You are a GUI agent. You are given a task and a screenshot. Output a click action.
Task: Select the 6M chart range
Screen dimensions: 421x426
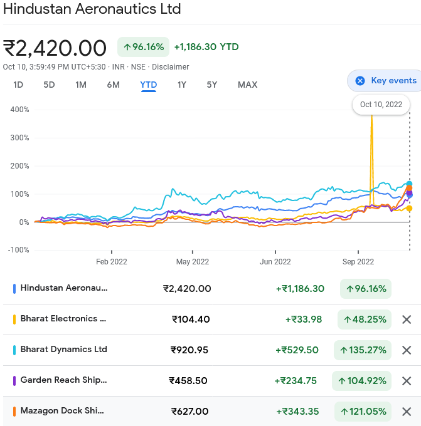pyautogui.click(x=113, y=85)
